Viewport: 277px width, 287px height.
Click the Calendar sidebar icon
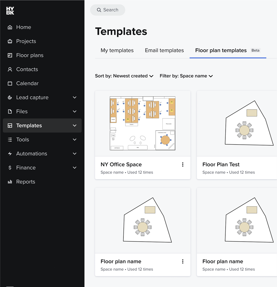[x=10, y=83]
